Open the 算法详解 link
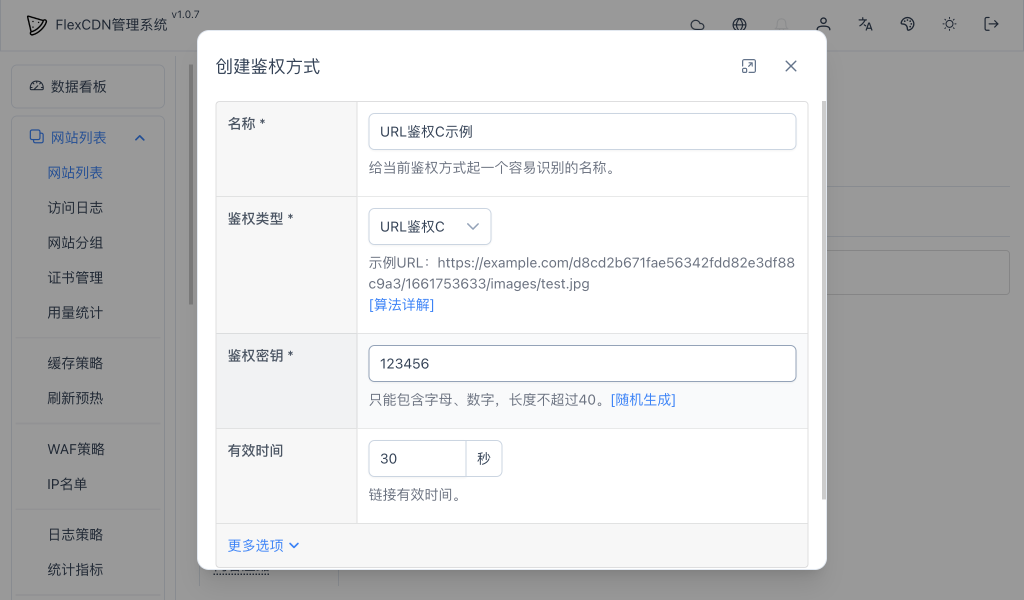1024x600 pixels. (401, 304)
